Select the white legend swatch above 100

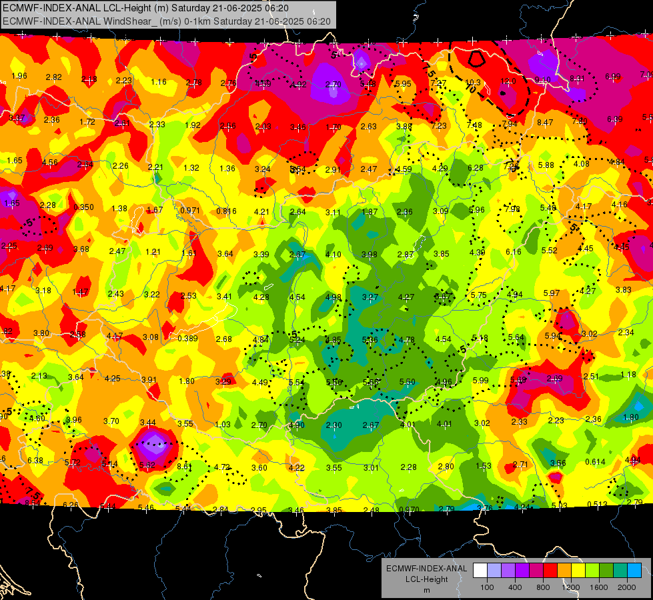click(x=480, y=571)
